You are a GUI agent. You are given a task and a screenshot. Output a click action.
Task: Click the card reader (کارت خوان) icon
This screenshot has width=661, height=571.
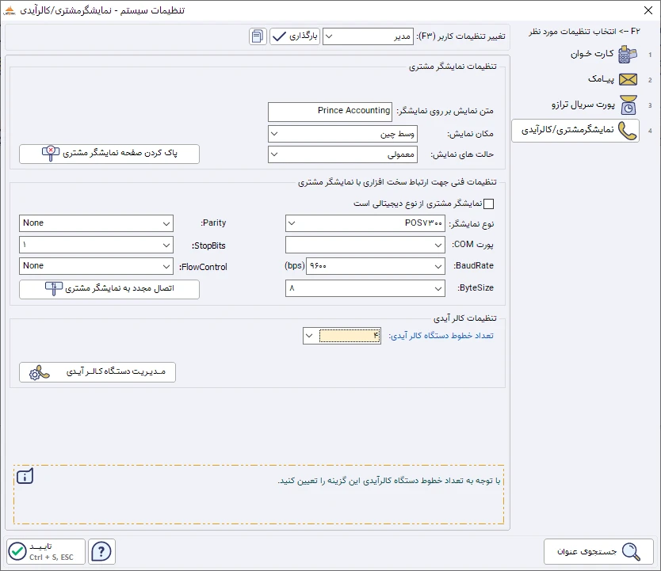click(628, 55)
